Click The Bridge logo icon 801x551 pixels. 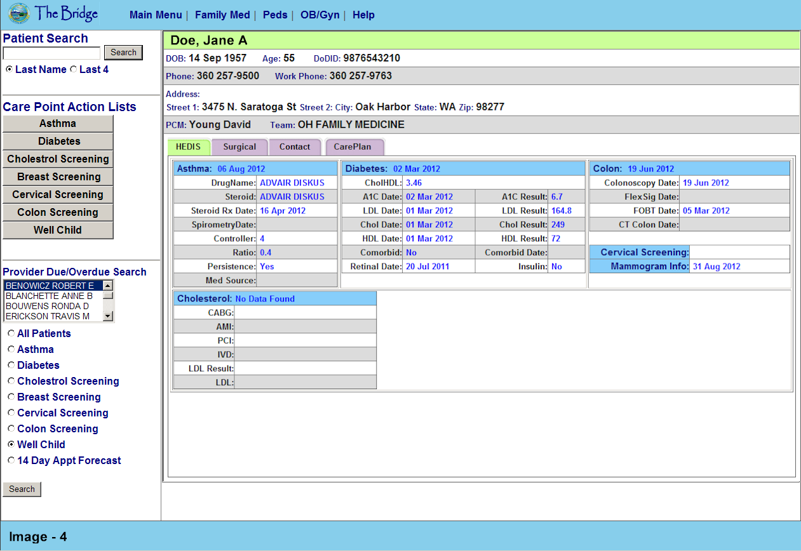[x=19, y=13]
